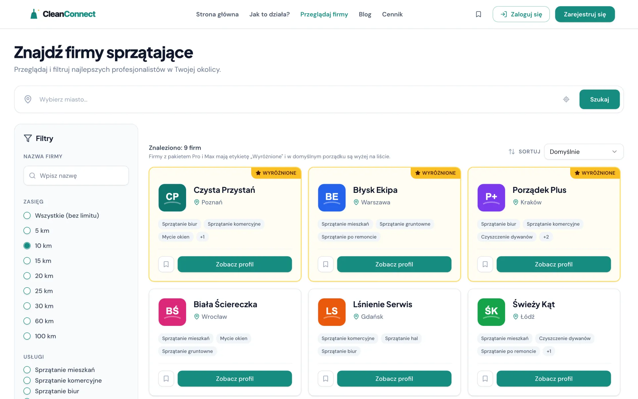Image resolution: width=638 pixels, height=399 pixels.
Task: Select the 60 km range option
Action: tap(39, 321)
